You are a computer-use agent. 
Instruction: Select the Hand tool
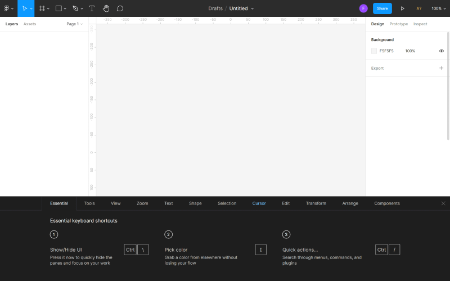click(x=106, y=8)
